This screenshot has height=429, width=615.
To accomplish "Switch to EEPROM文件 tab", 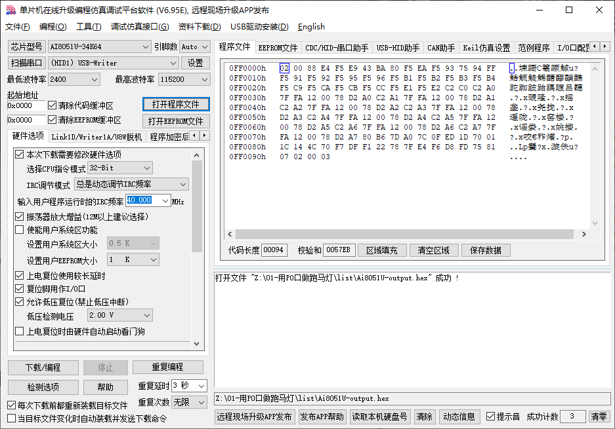I will point(278,48).
